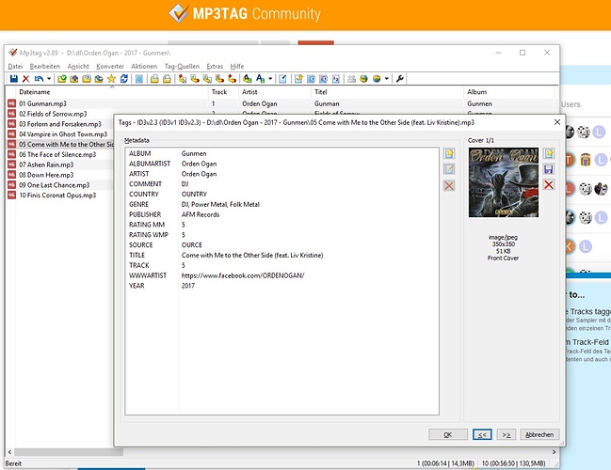Select the COUNTRY field row

pos(281,195)
